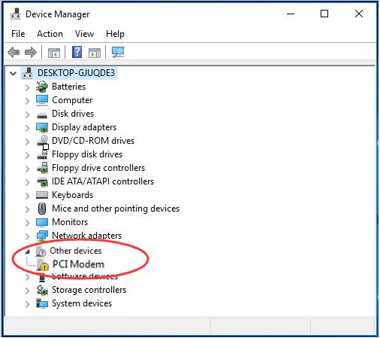Expand the Disk drives category
The width and height of the screenshot is (380, 338).
pos(27,114)
